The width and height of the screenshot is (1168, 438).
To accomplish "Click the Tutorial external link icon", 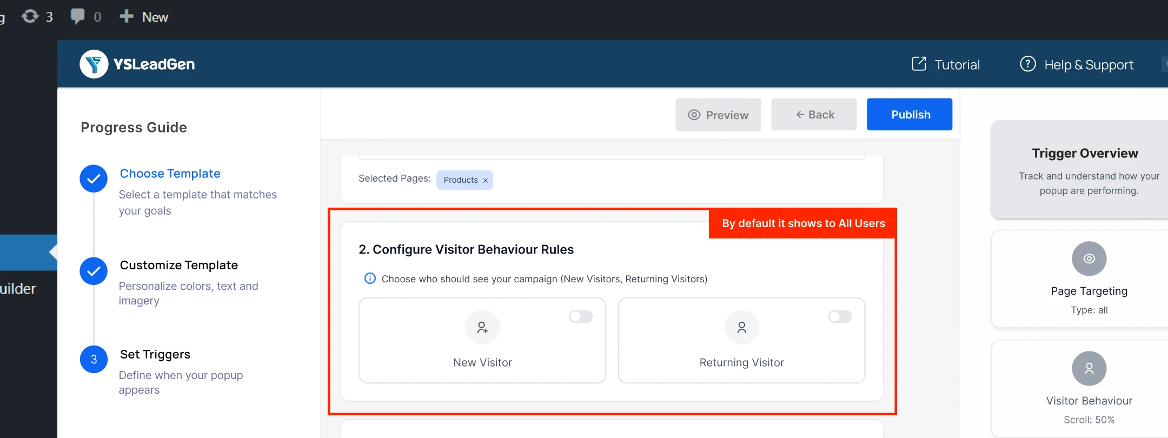I will [x=919, y=64].
